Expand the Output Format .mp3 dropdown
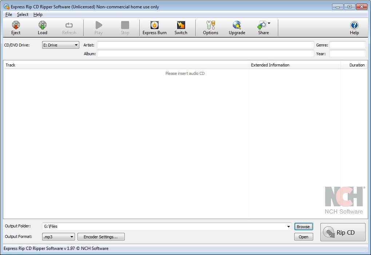This screenshot has width=371, height=255. click(59, 237)
